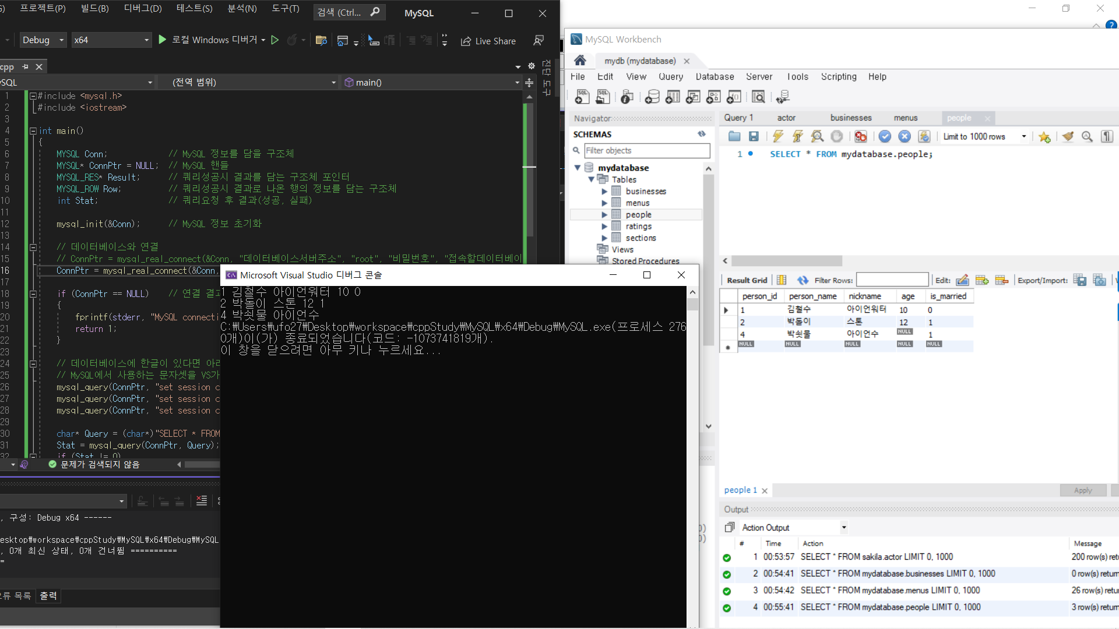The height and width of the screenshot is (629, 1119).
Task: Commit the transaction with the blue check icon
Action: click(885, 136)
